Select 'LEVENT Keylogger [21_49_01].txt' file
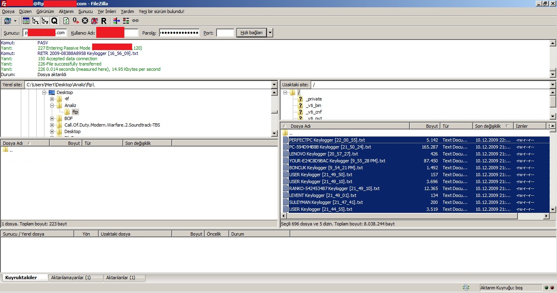 point(415,195)
